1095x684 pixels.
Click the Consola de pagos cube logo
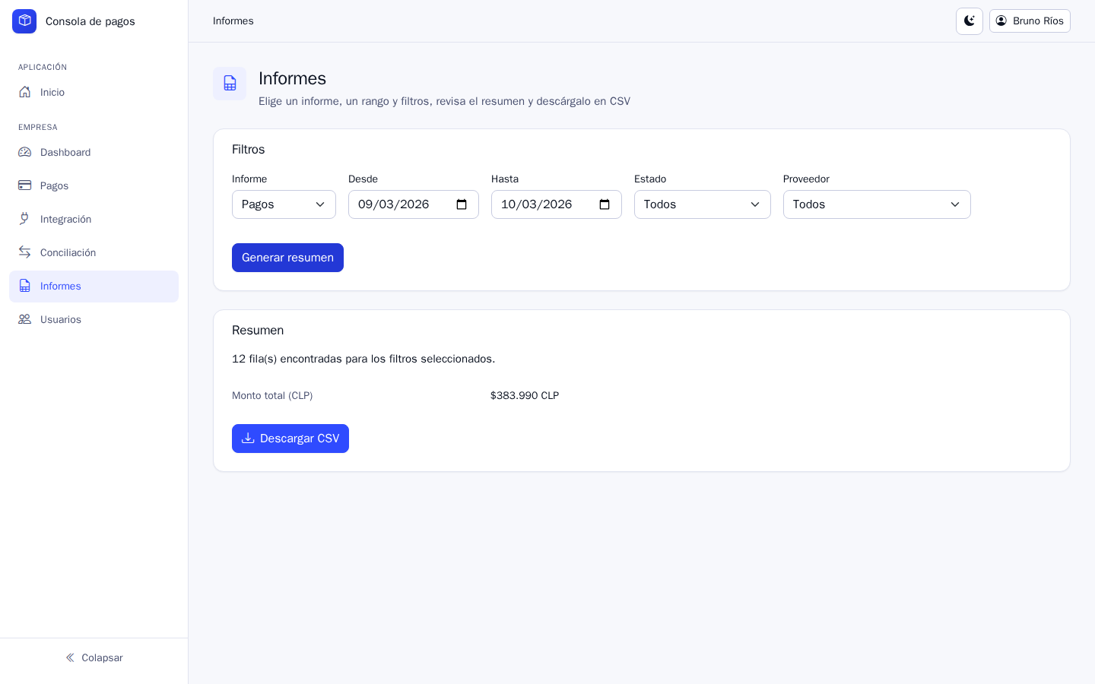pos(24,21)
